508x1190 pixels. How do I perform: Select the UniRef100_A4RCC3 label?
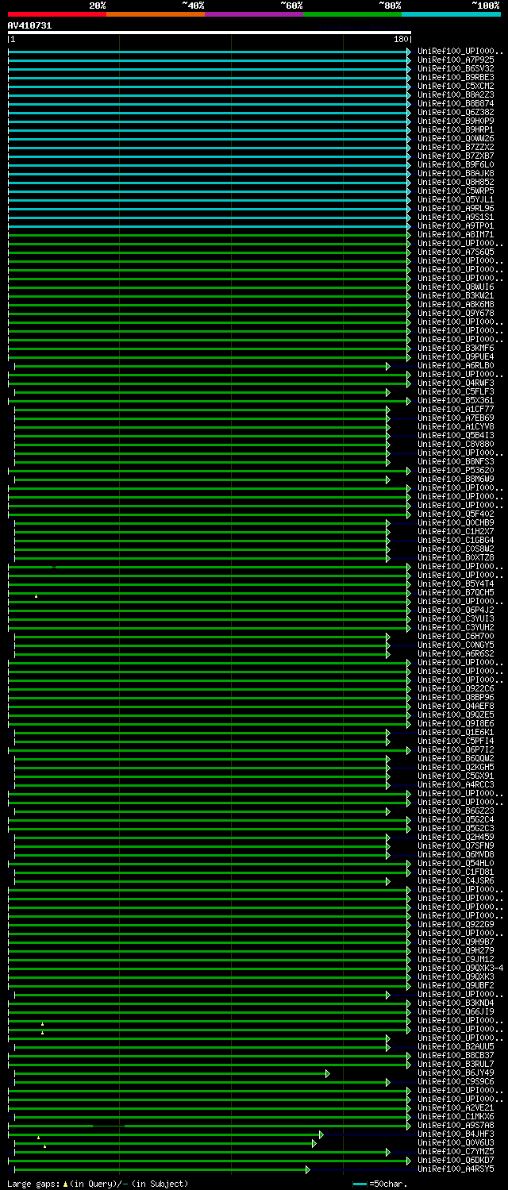click(x=456, y=784)
